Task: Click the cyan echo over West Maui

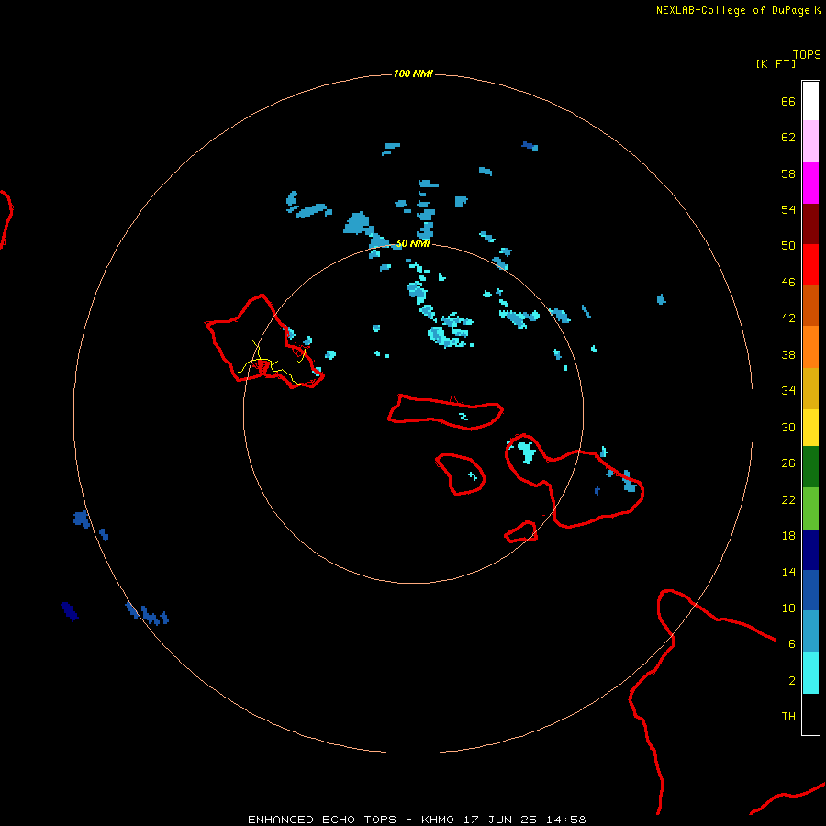Action: [526, 452]
